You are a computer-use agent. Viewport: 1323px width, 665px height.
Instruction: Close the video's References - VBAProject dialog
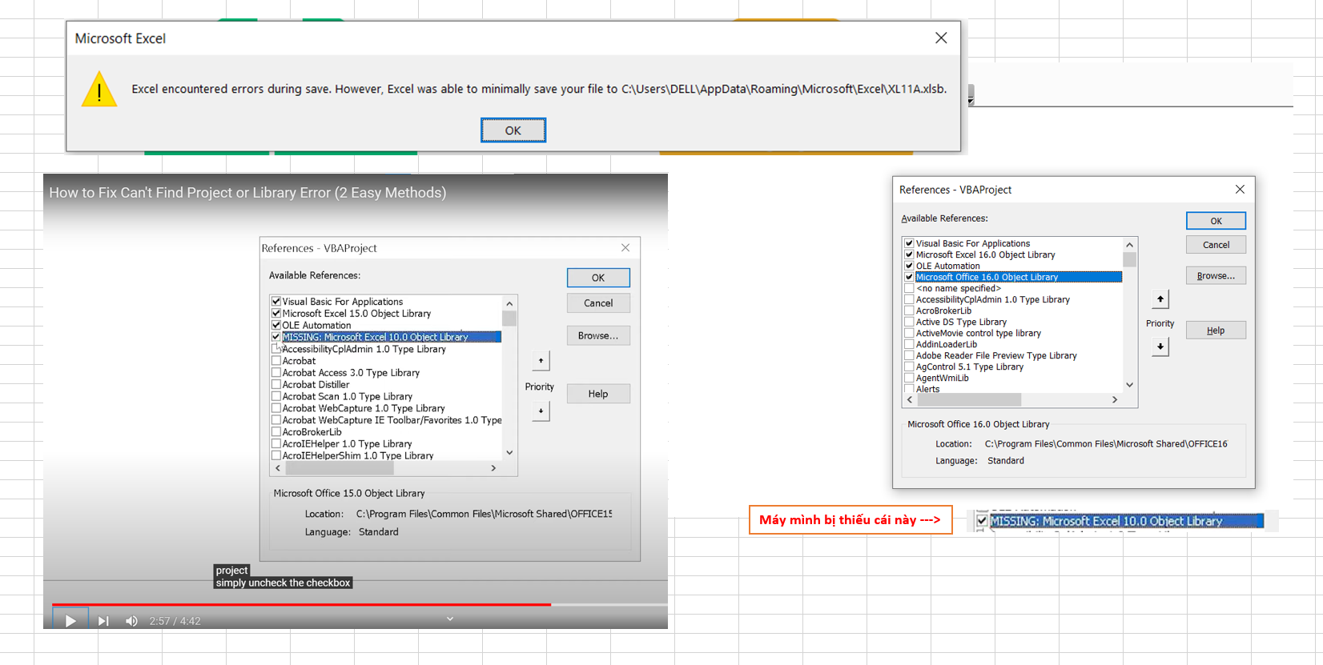pos(625,248)
